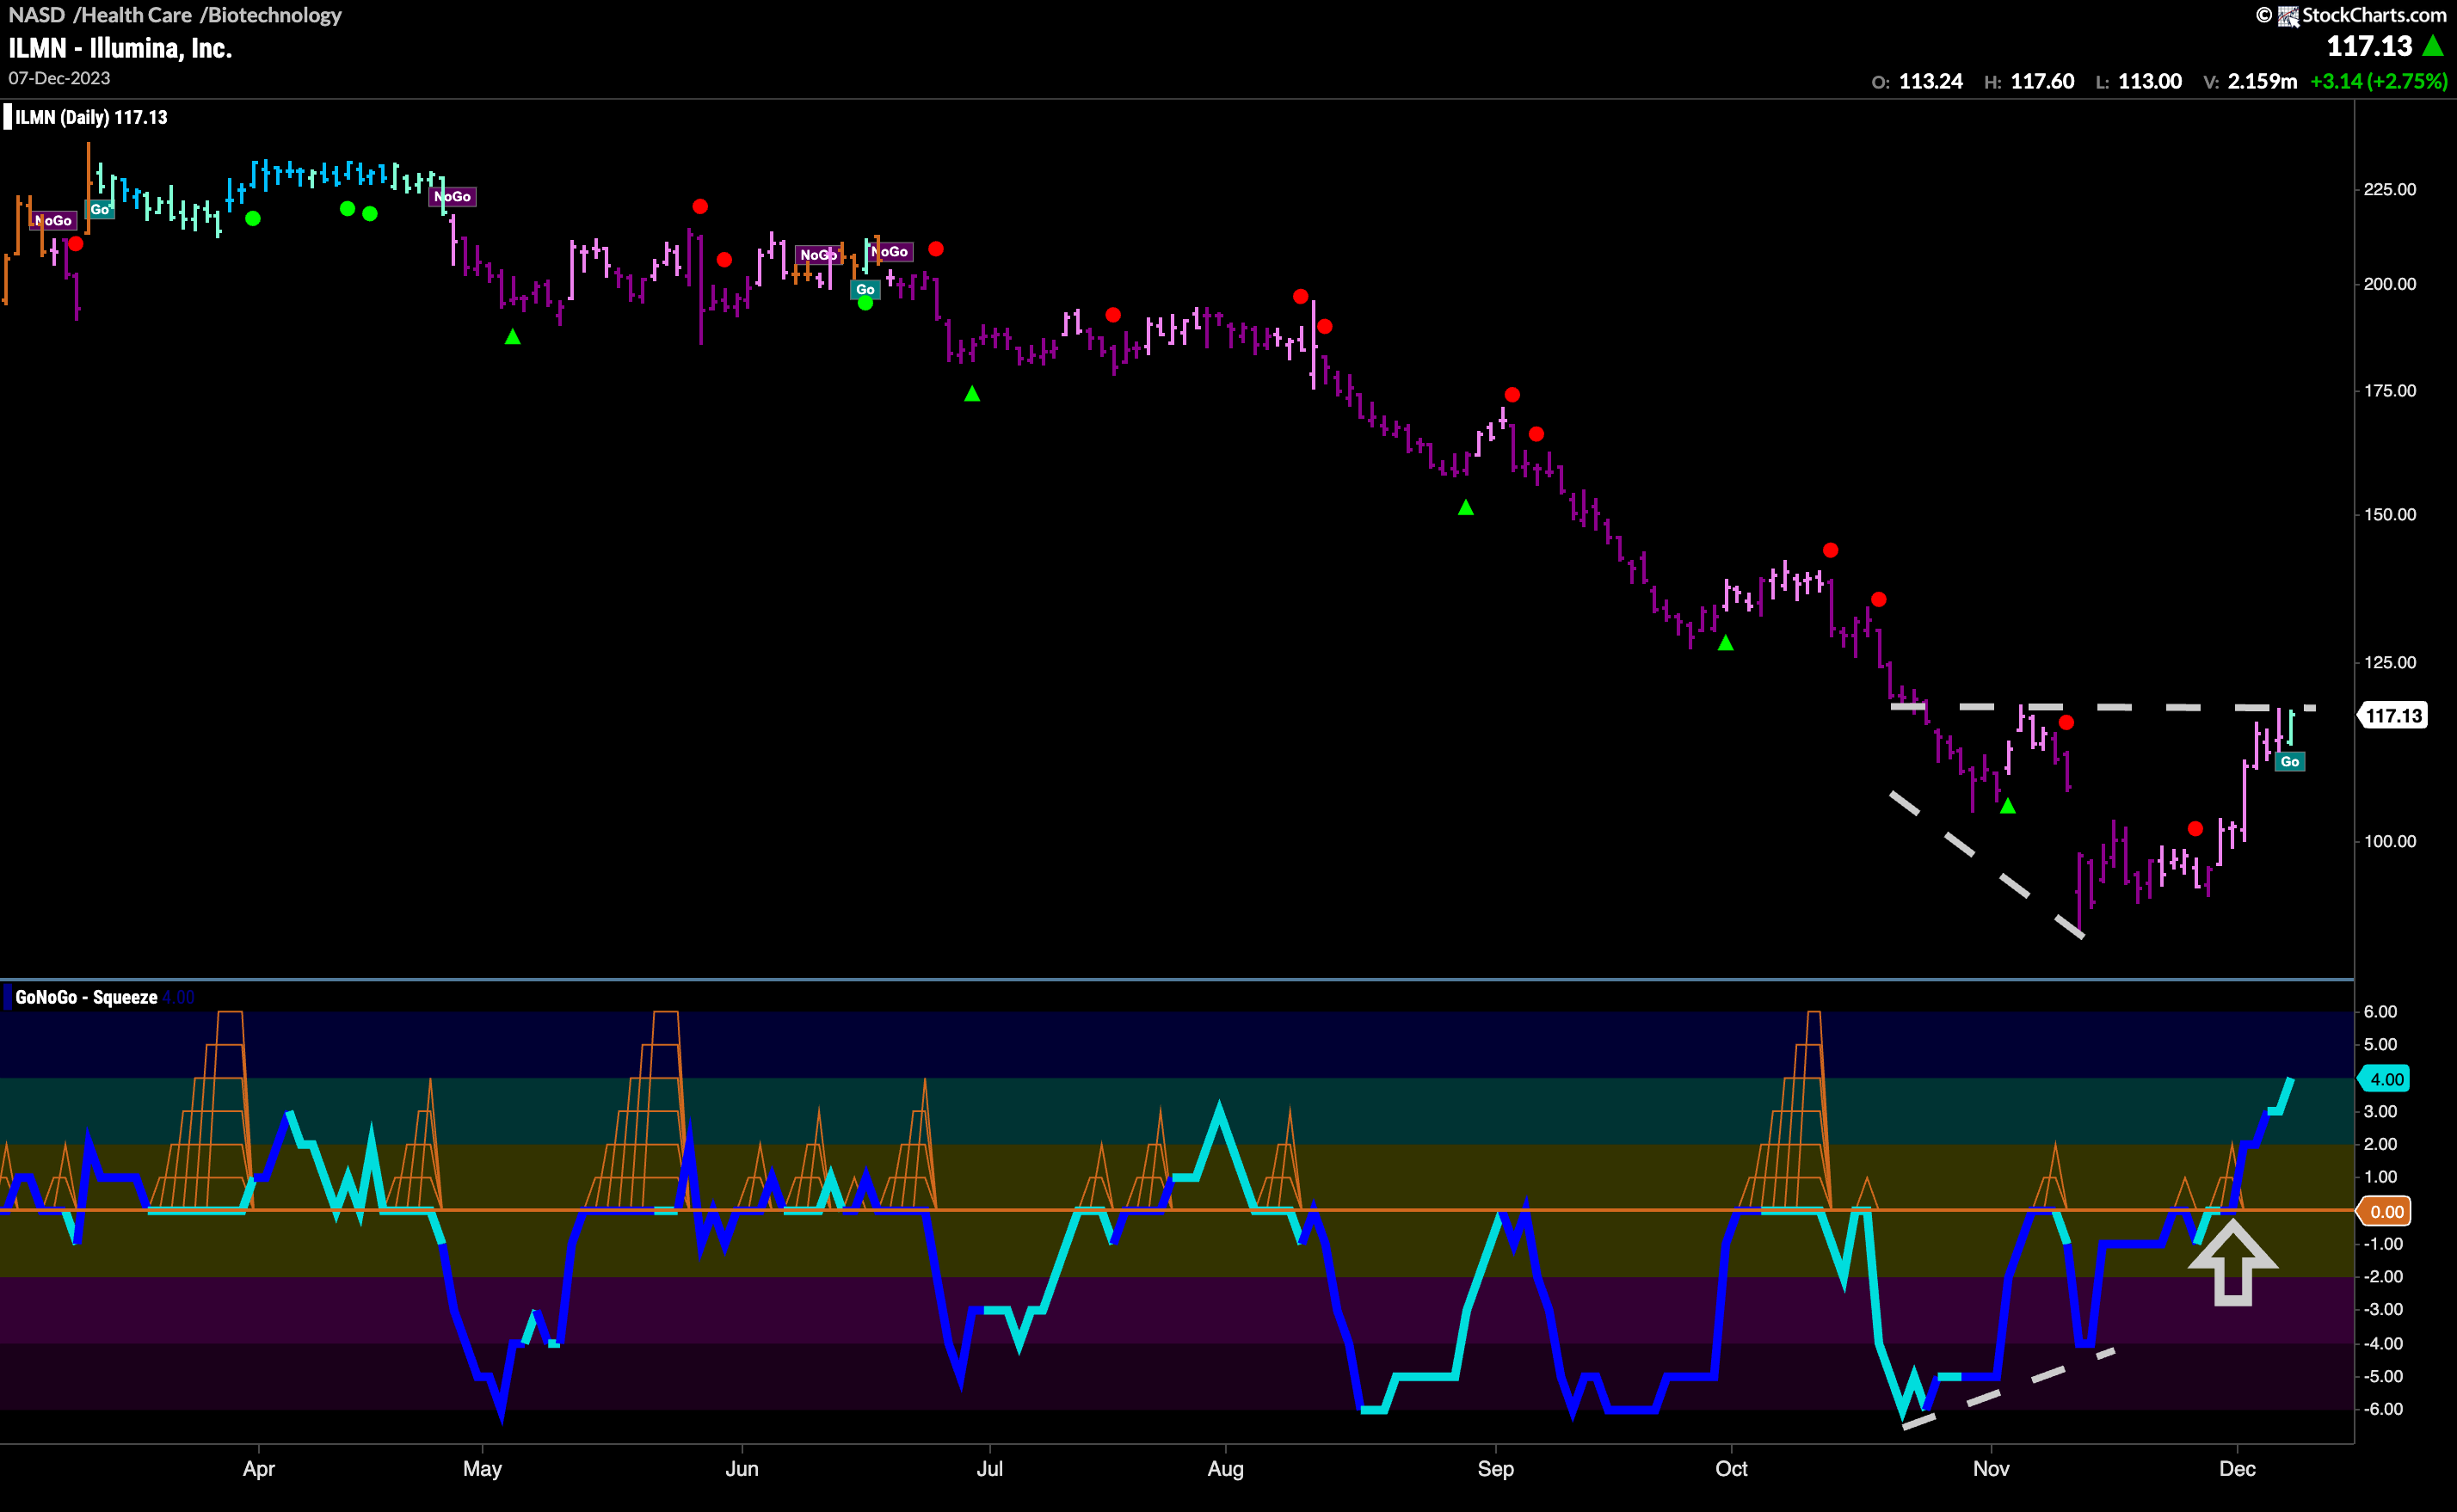Click the green triangle marker in late August
2457x1512 pixels.
(x=1465, y=508)
